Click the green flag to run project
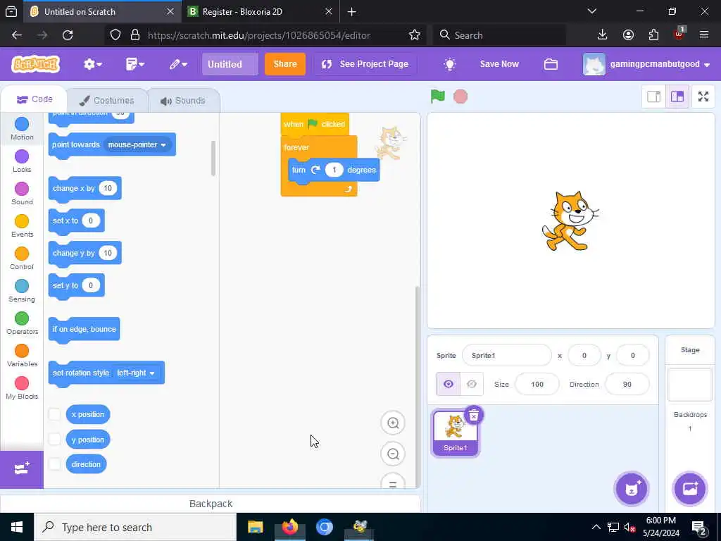 pyautogui.click(x=438, y=96)
